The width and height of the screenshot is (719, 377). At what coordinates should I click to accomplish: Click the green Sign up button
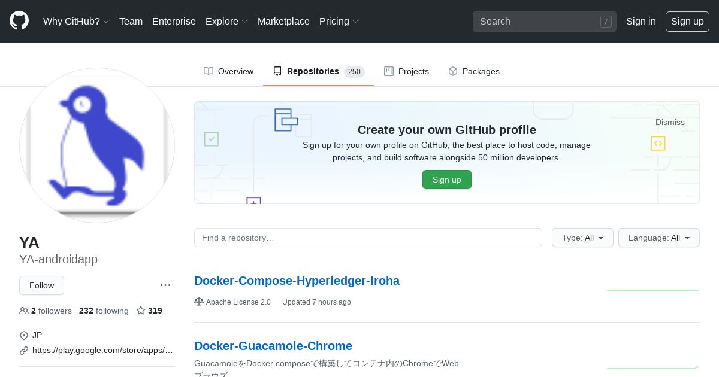[447, 180]
